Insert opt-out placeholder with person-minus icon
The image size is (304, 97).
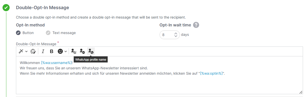click(82, 51)
